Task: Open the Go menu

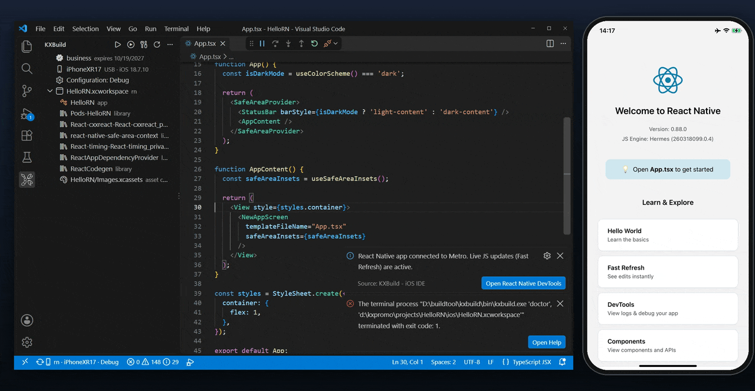Action: click(x=133, y=29)
